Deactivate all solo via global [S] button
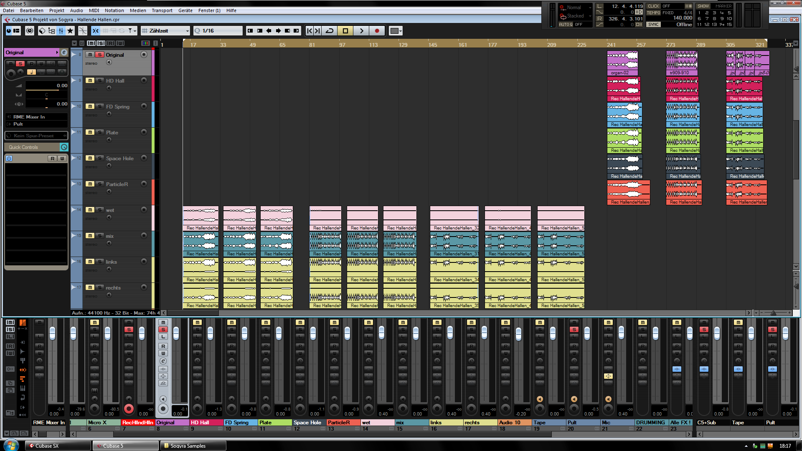 (x=101, y=43)
